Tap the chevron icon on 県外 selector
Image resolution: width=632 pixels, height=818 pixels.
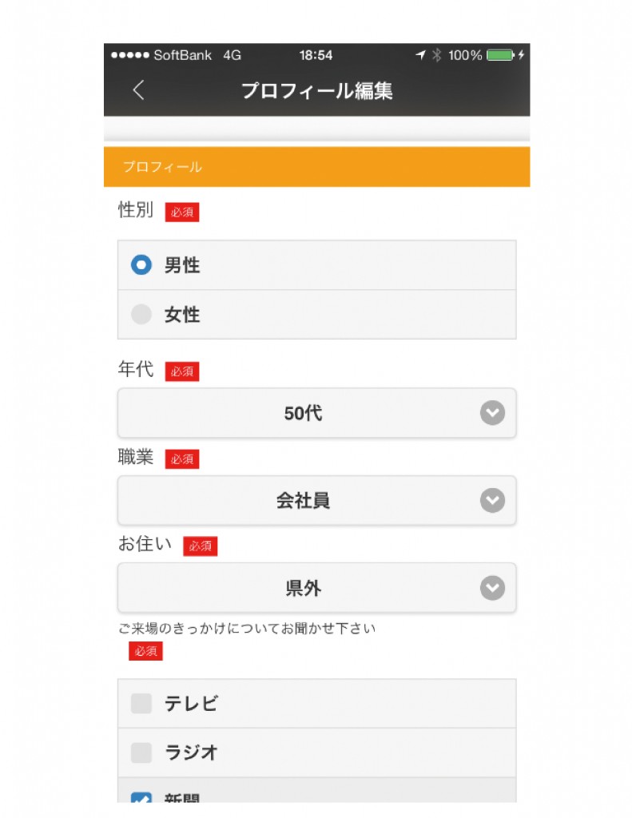coord(492,588)
